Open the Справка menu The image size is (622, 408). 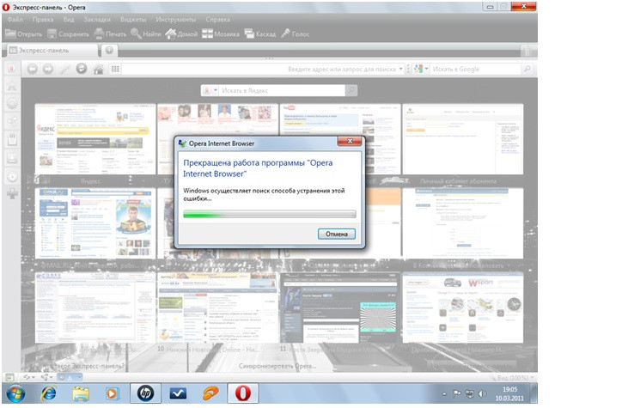tap(217, 19)
